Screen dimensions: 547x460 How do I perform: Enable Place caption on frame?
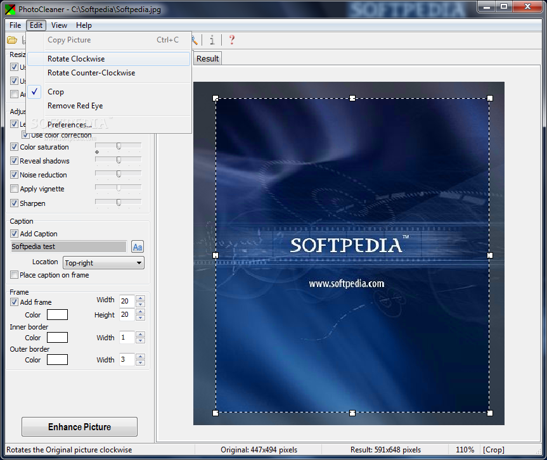click(x=14, y=275)
